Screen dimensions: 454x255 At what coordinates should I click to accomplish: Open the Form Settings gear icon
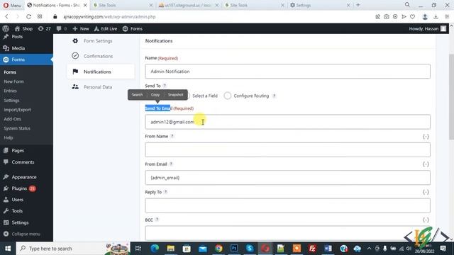point(75,41)
